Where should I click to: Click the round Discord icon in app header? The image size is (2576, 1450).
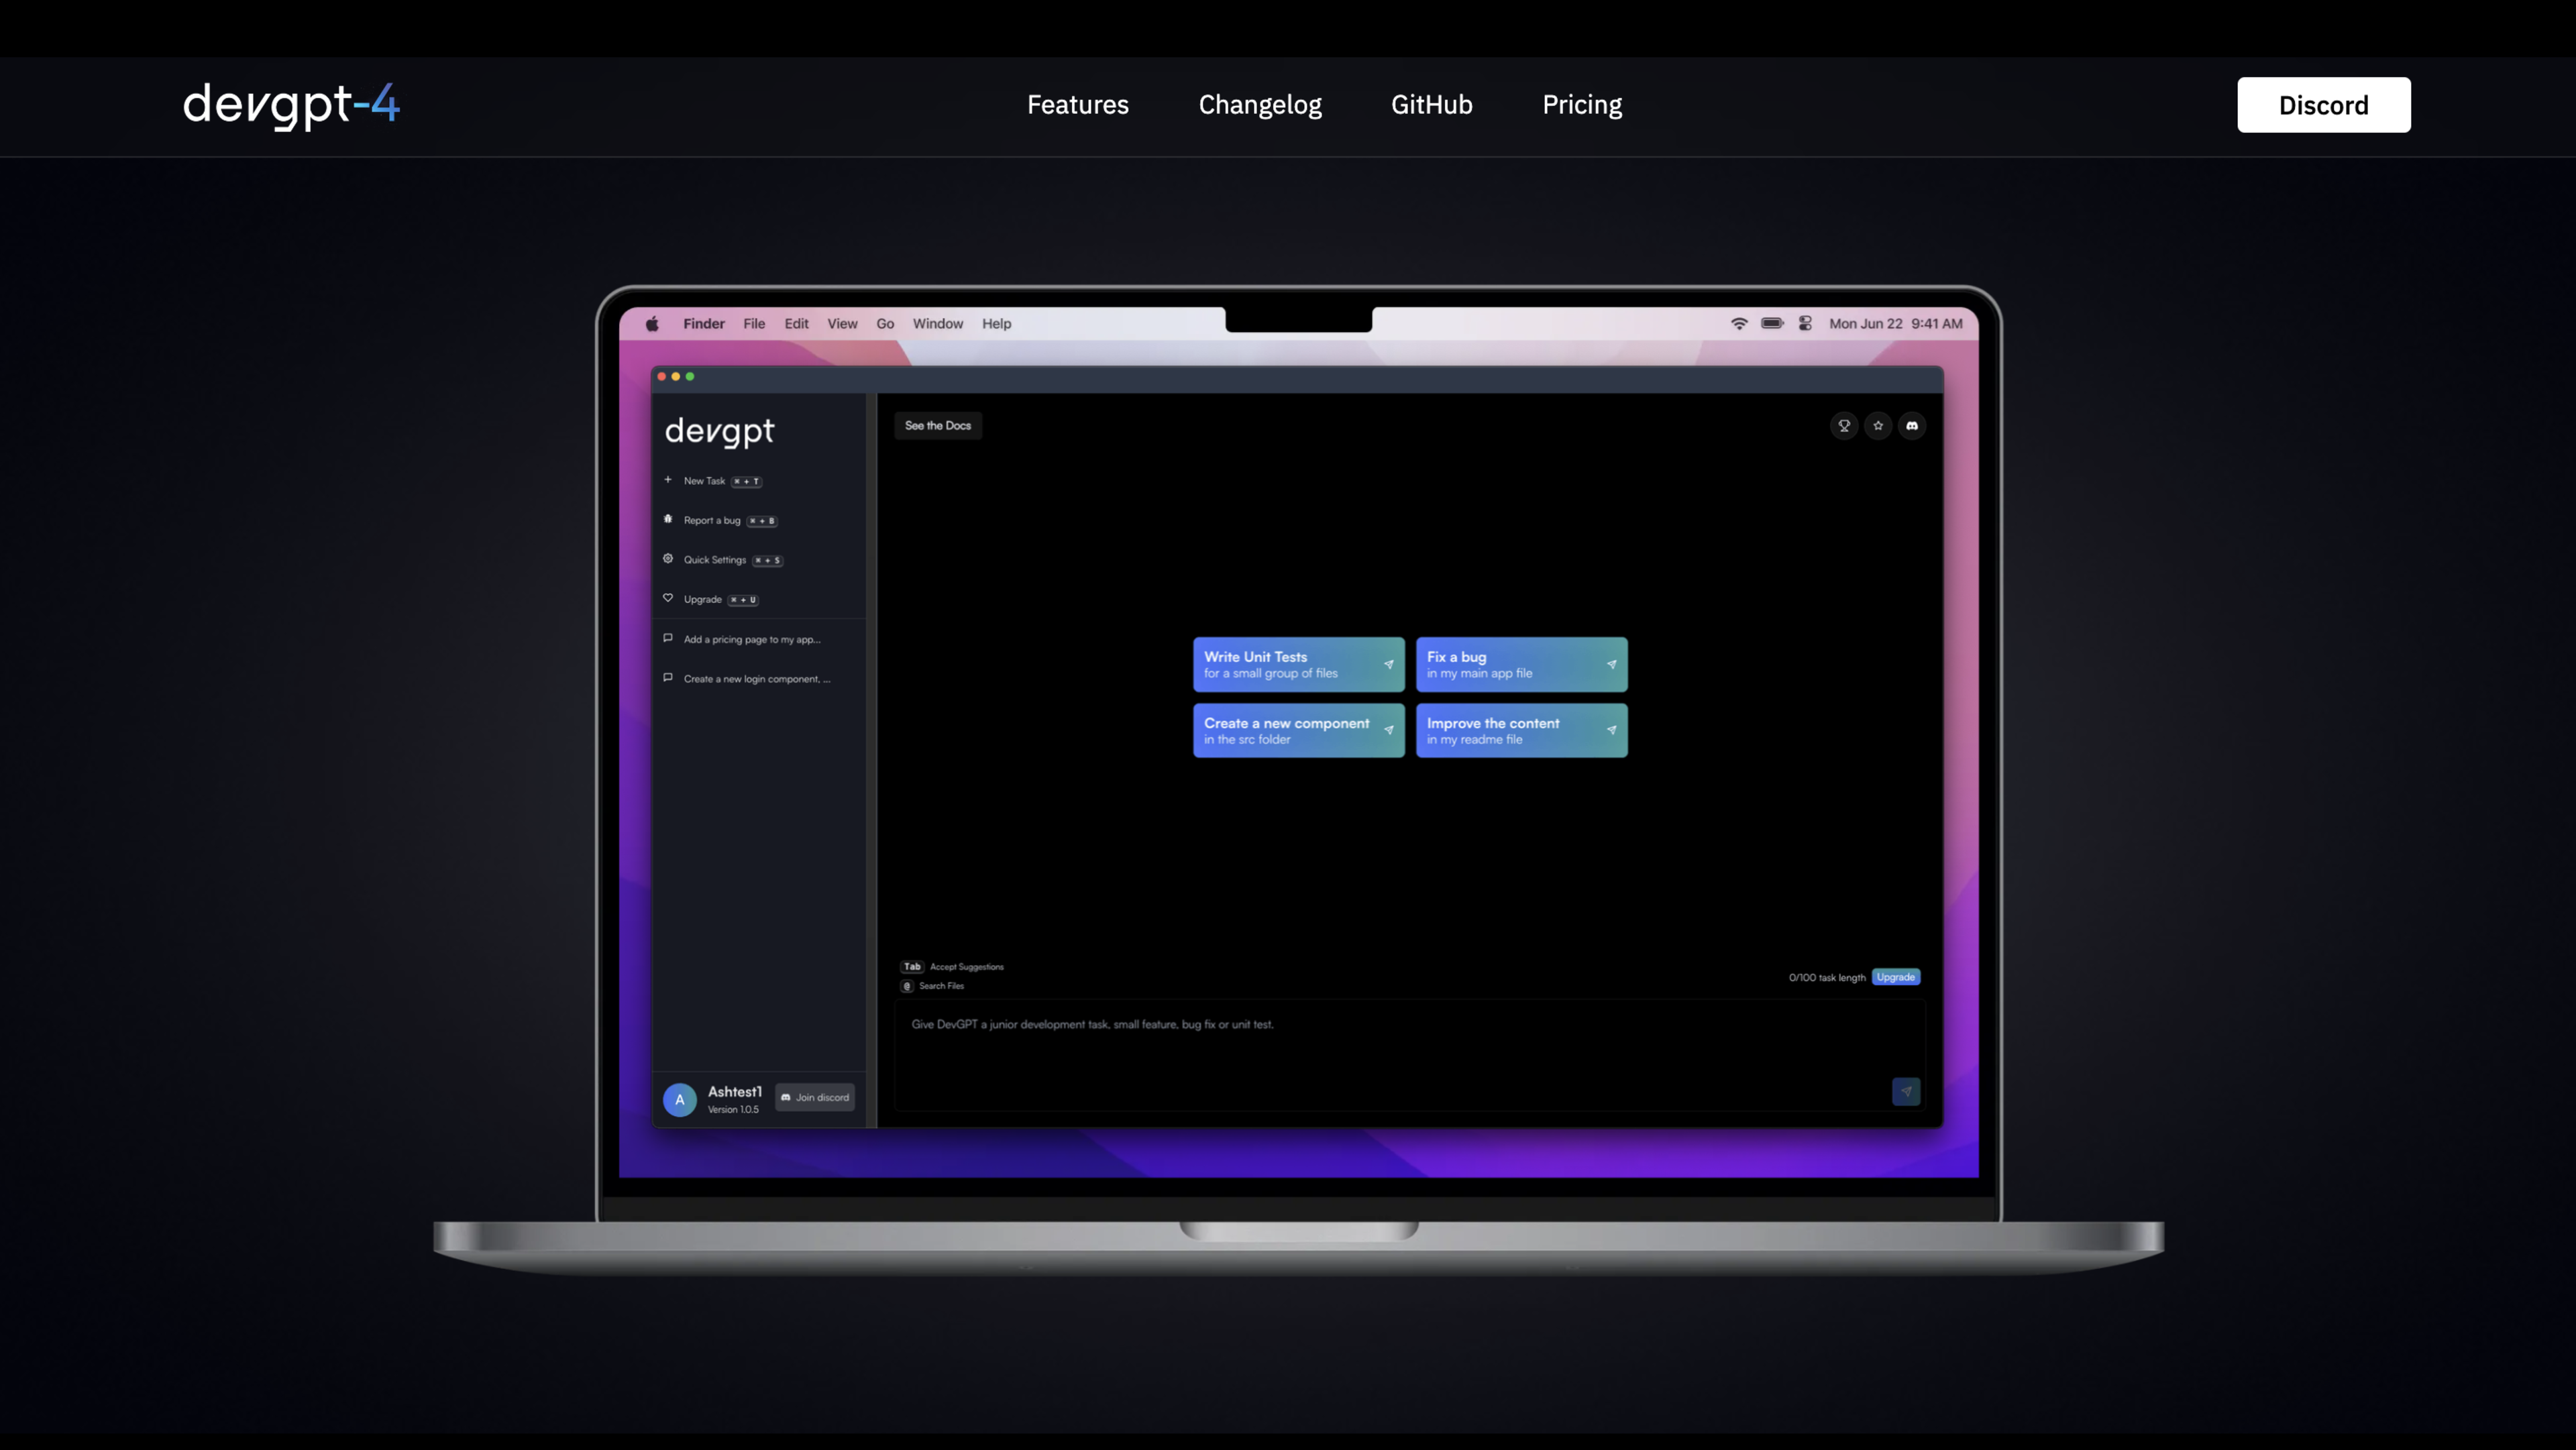1912,426
